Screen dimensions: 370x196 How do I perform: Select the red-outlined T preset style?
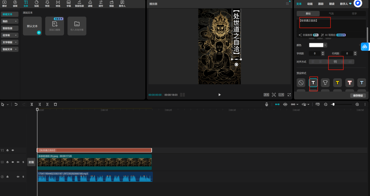[x=349, y=83]
